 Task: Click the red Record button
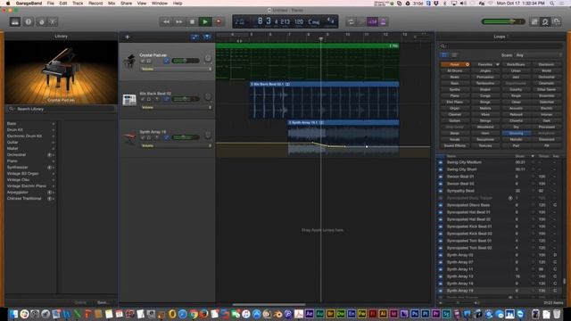pyautogui.click(x=219, y=21)
